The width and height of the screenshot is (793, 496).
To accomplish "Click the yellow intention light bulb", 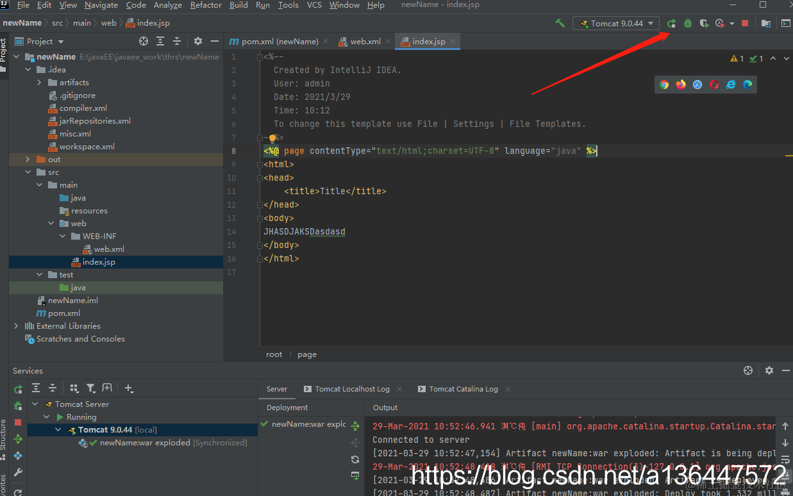I will coord(272,138).
